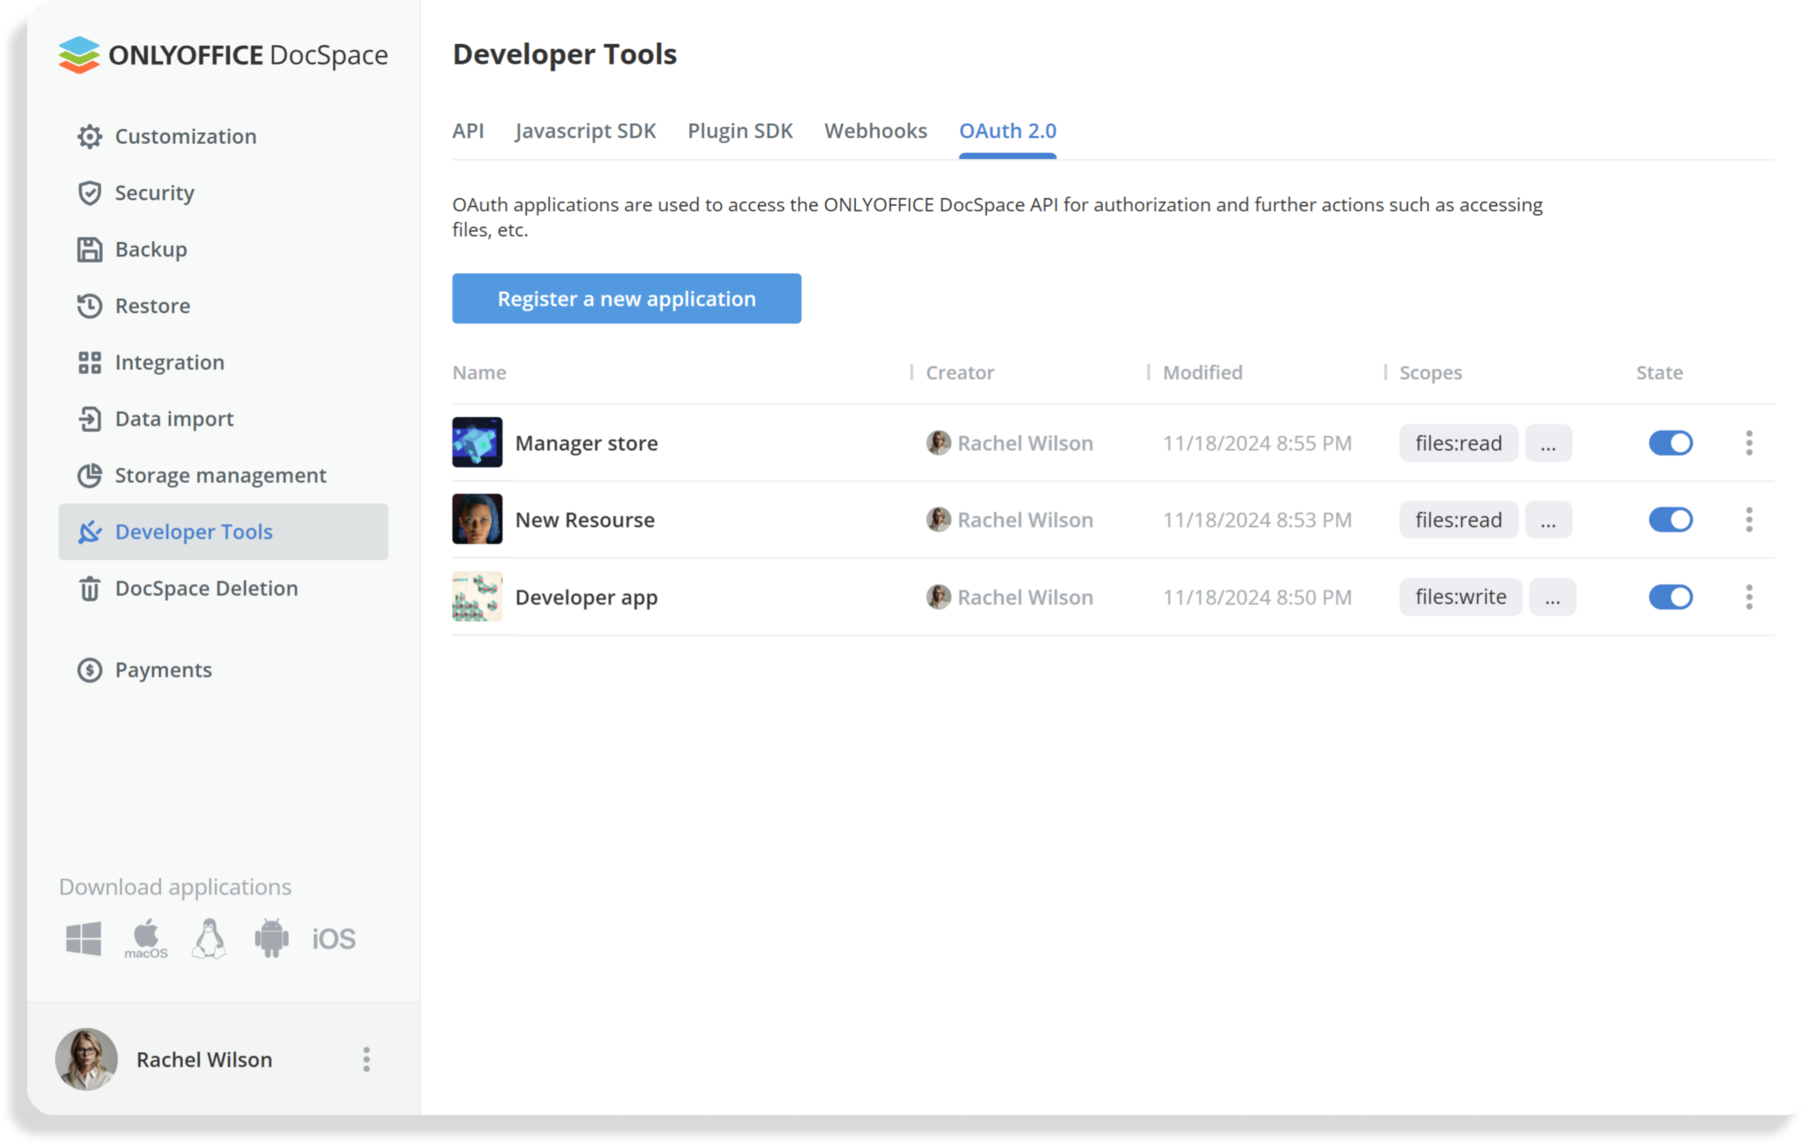The width and height of the screenshot is (1811, 1145).
Task: Click Register a new application button
Action: 626,299
